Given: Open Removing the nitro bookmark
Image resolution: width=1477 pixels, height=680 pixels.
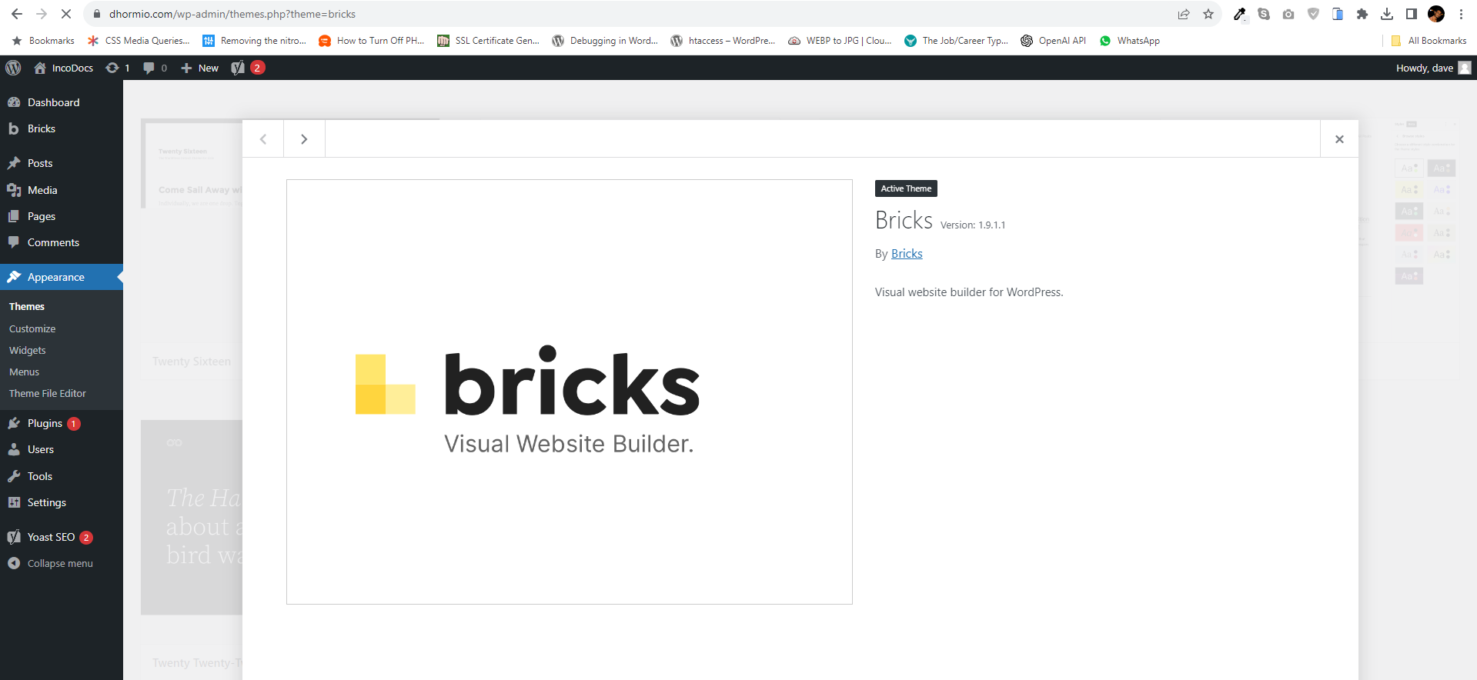Looking at the screenshot, I should click(254, 41).
